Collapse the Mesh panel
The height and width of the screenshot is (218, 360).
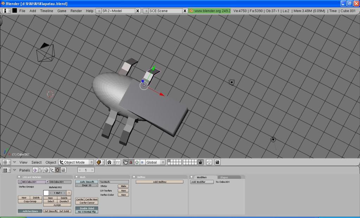[76, 177]
